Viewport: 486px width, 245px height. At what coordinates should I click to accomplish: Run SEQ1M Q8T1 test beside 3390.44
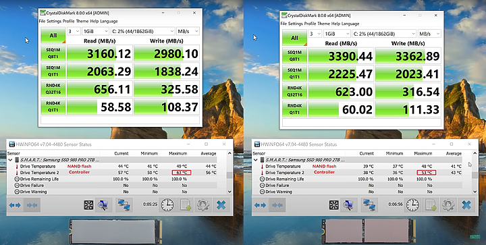(x=294, y=55)
